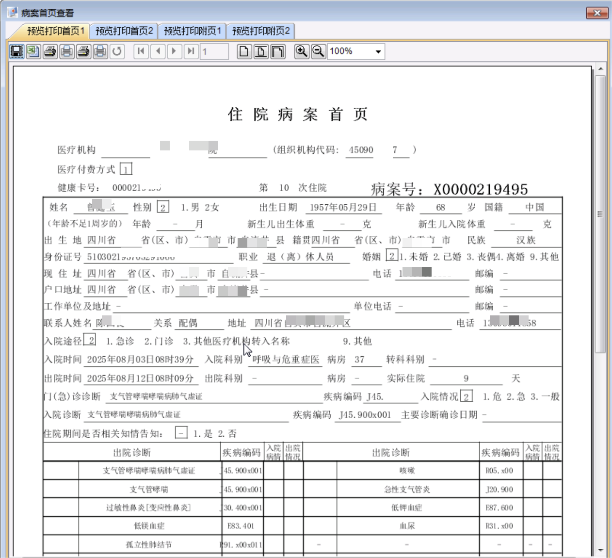Switch to 预览打印首页1 tab
The height and width of the screenshot is (558, 612).
(55, 31)
